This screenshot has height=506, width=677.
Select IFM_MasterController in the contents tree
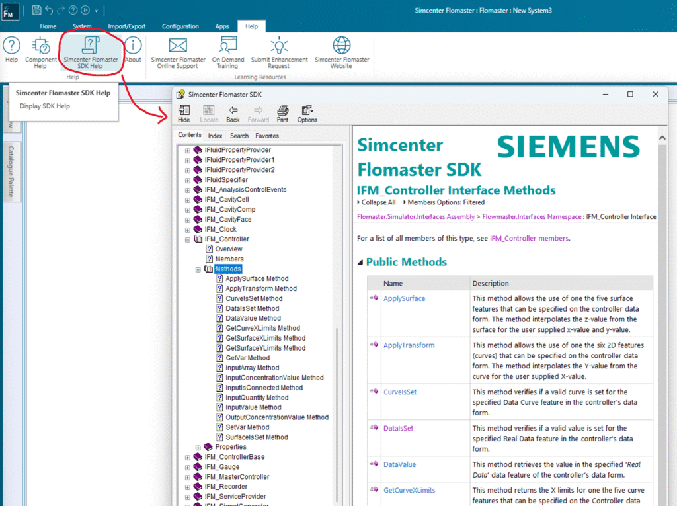point(237,477)
